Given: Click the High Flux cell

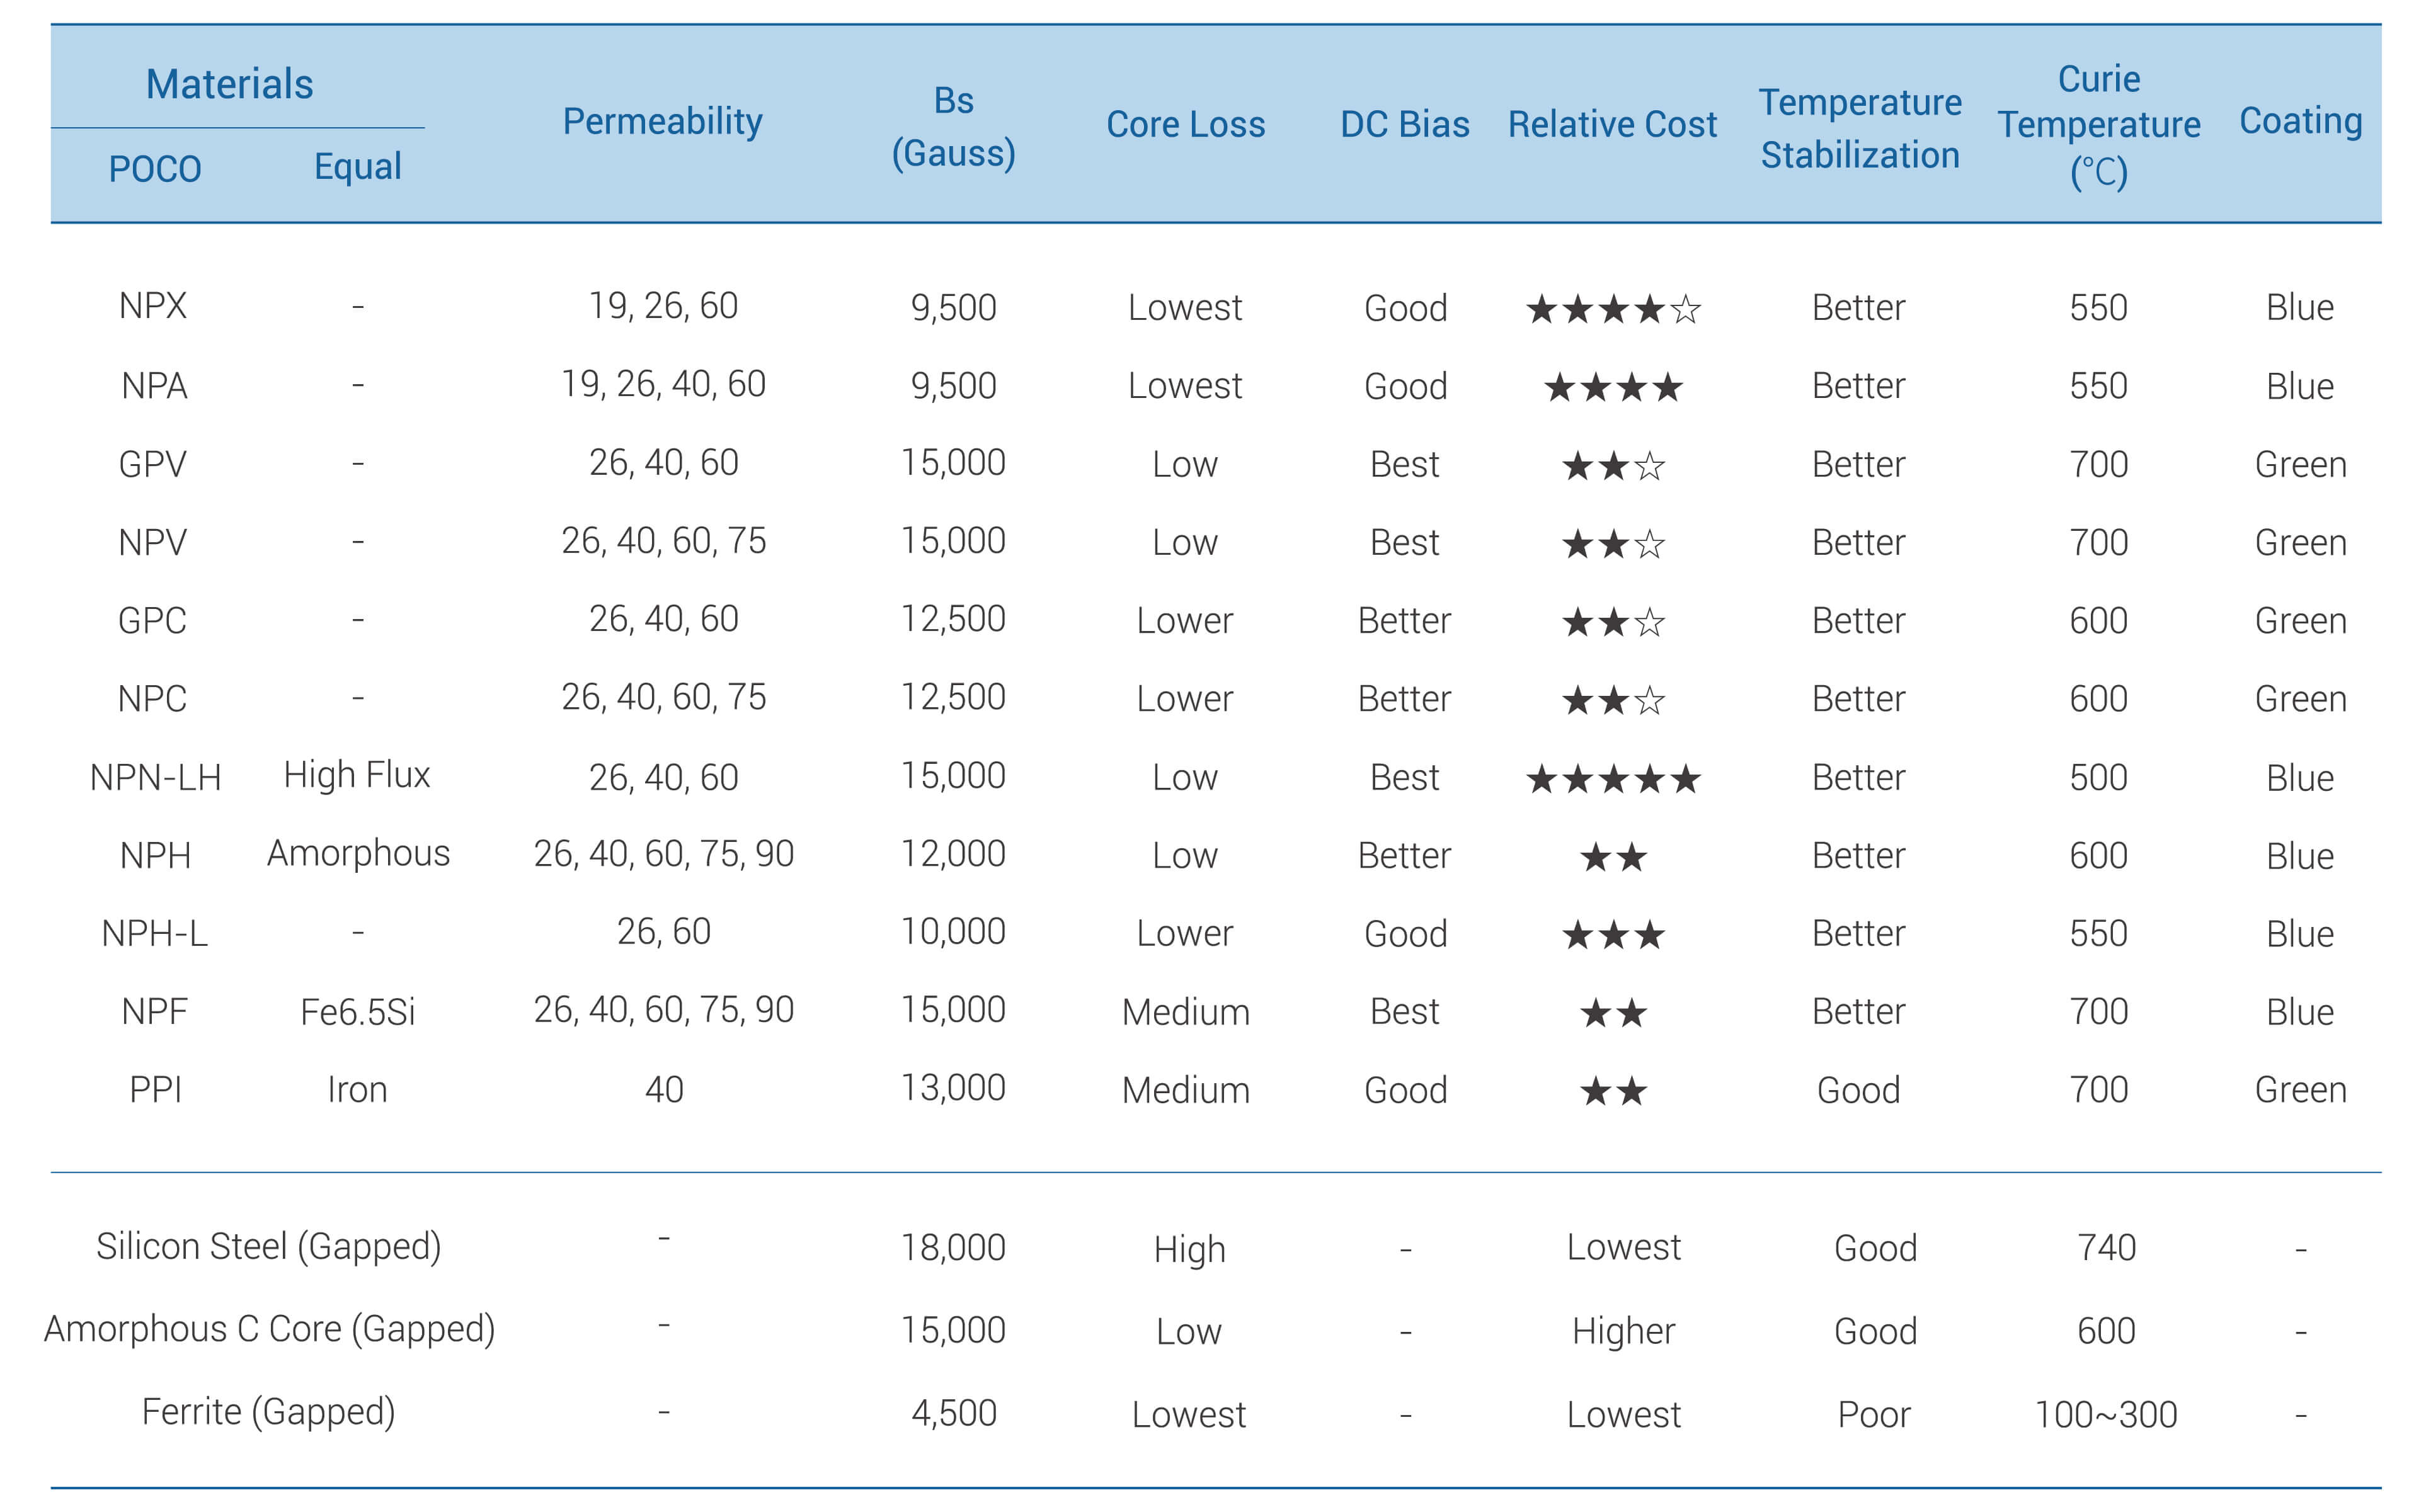Looking at the screenshot, I should pos(356,775).
